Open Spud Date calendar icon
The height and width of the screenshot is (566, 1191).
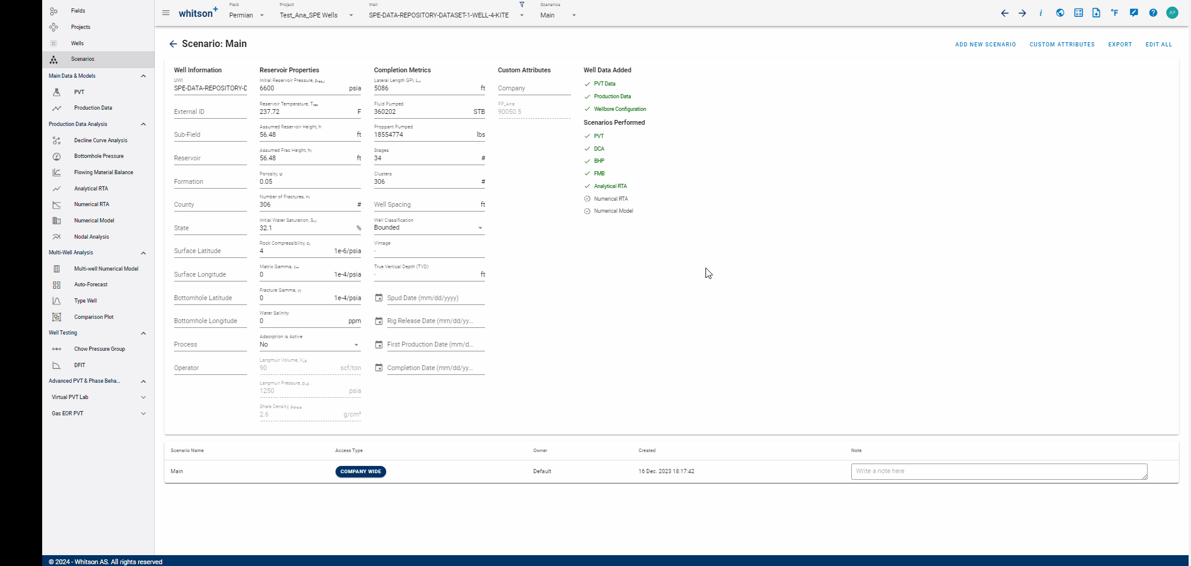coord(379,298)
